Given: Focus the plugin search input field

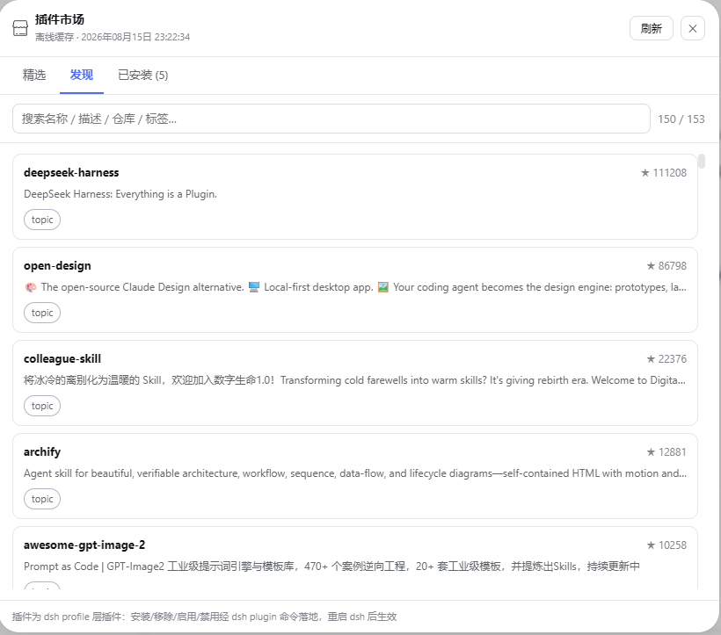Looking at the screenshot, I should (331, 119).
